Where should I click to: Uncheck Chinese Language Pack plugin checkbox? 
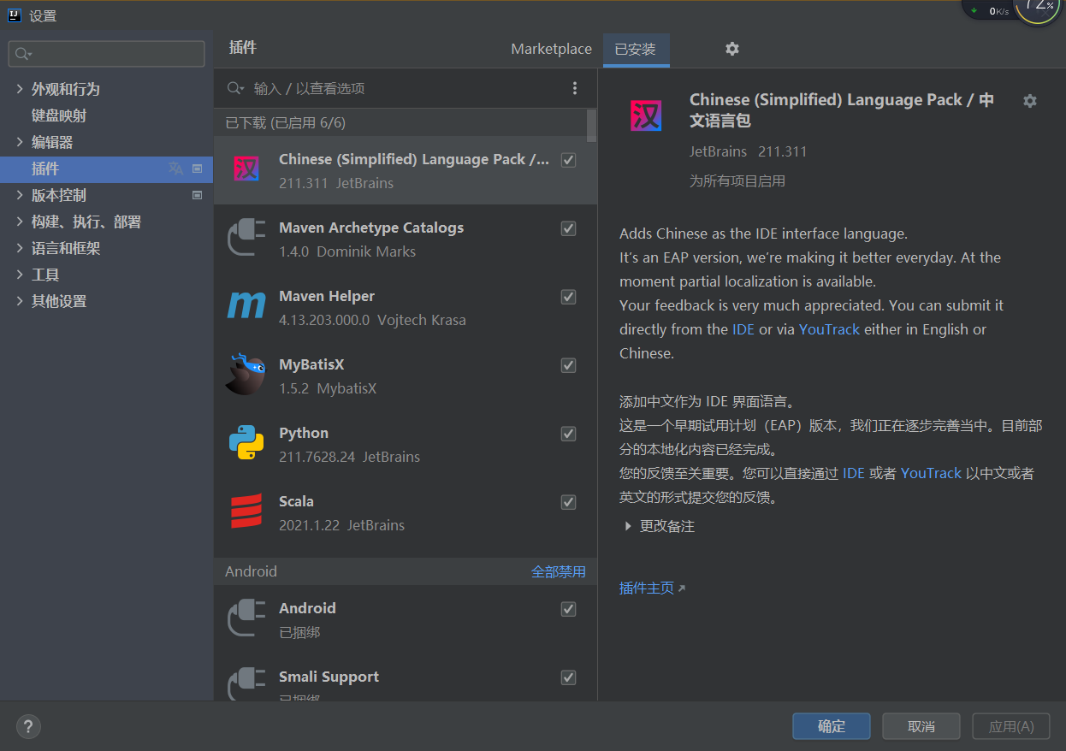coord(568,160)
